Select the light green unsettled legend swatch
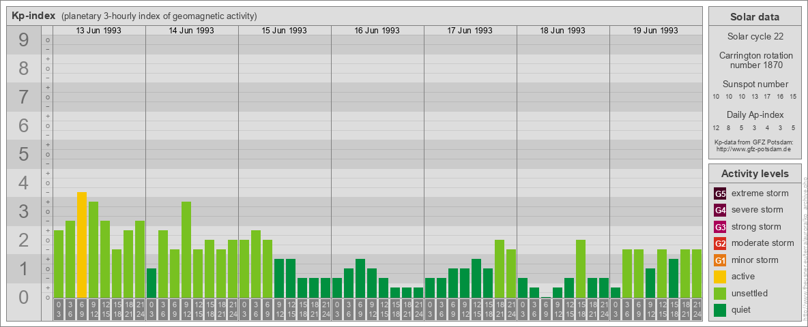Image resolution: width=808 pixels, height=327 pixels. (x=720, y=294)
